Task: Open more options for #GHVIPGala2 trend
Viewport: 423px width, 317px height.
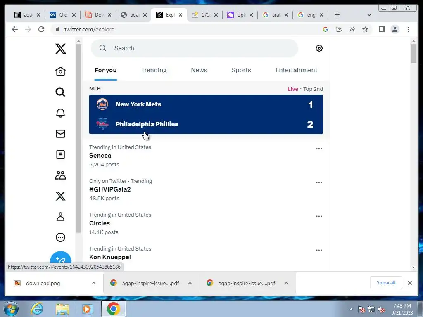Action: (x=319, y=182)
